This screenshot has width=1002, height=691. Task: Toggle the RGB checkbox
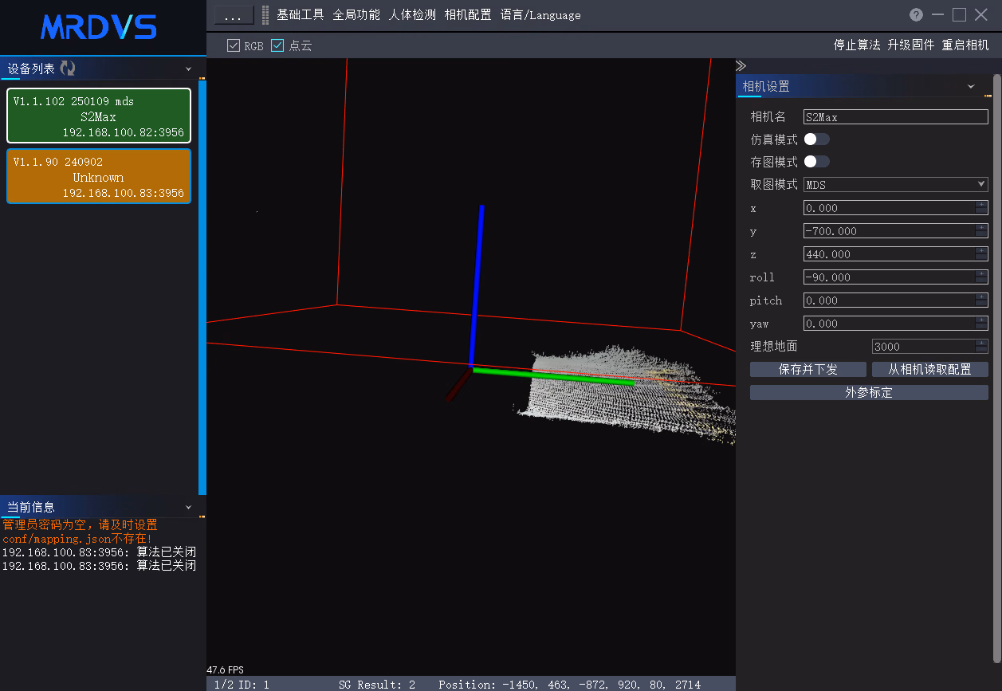pyautogui.click(x=234, y=45)
